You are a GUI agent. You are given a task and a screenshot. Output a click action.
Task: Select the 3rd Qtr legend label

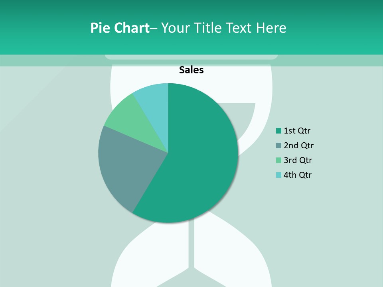pyautogui.click(x=298, y=160)
